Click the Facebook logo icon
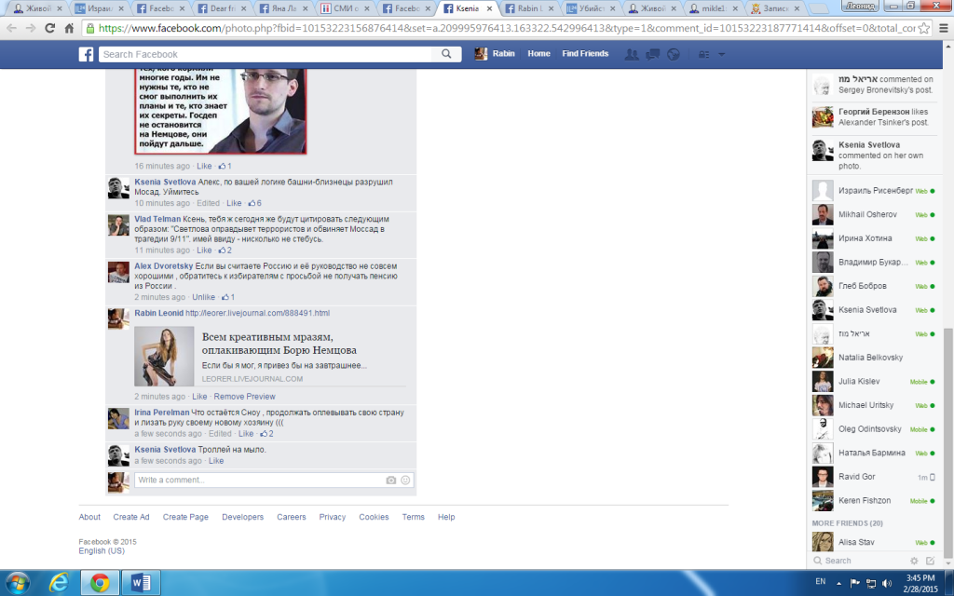Screen dimensions: 954x596 click(x=86, y=54)
